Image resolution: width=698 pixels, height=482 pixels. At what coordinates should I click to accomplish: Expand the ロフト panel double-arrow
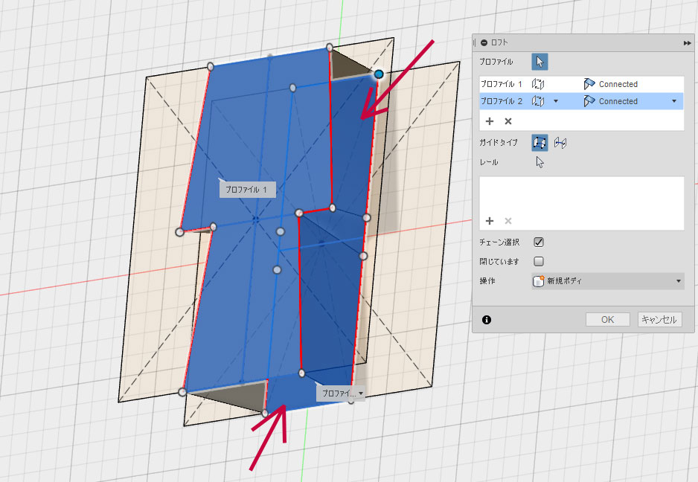[x=687, y=44]
